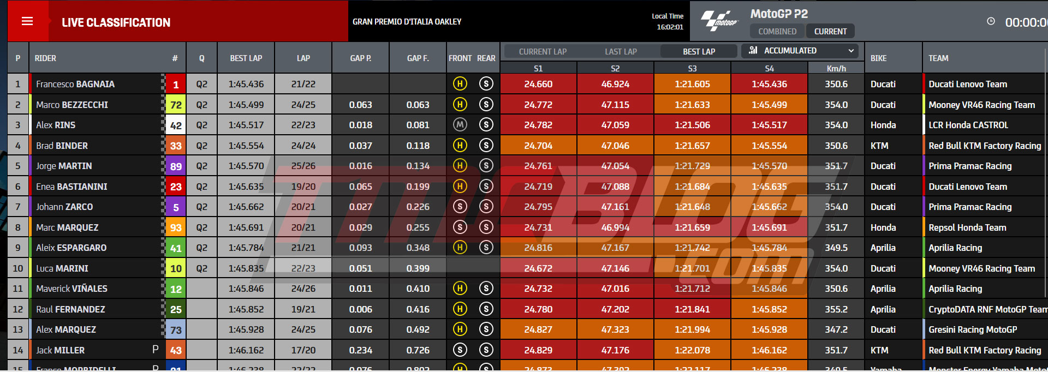Viewport: 1048px width, 372px height.
Task: Click Miller's front tyre S icon
Action: (x=460, y=350)
